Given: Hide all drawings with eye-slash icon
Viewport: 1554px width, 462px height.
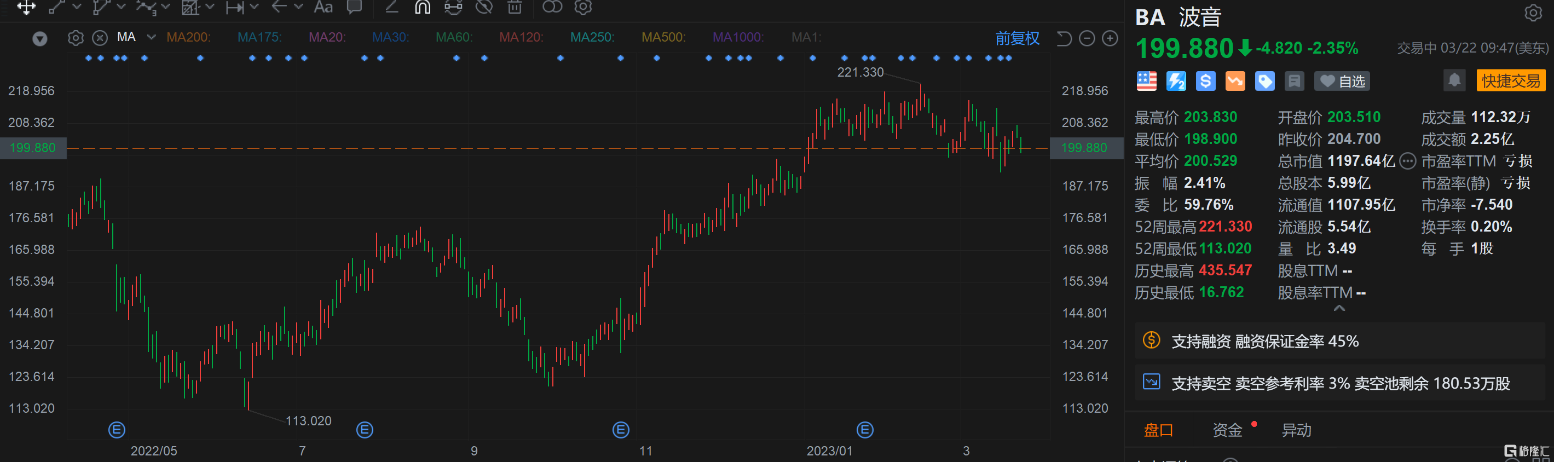Looking at the screenshot, I should tap(484, 7).
